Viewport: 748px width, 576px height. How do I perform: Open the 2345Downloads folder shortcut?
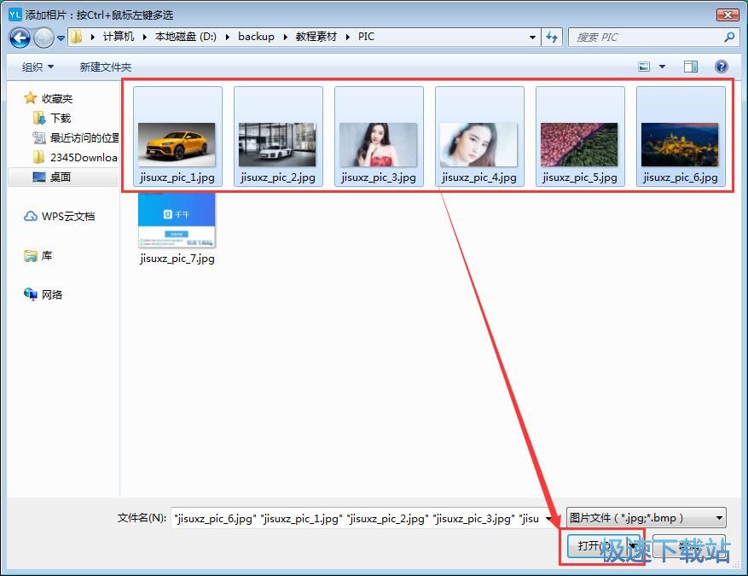84,158
